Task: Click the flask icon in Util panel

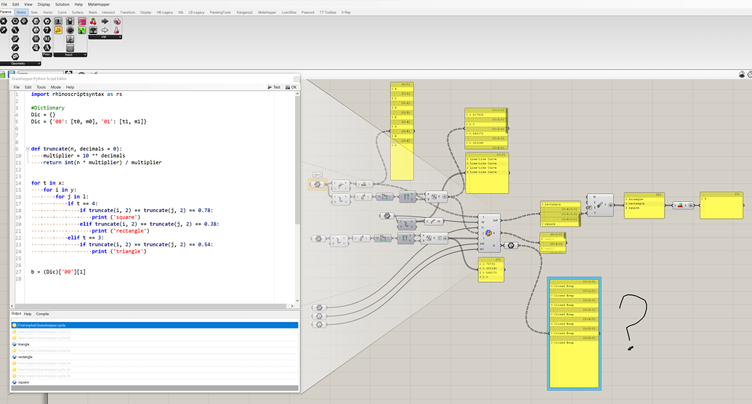Action: click(x=117, y=31)
